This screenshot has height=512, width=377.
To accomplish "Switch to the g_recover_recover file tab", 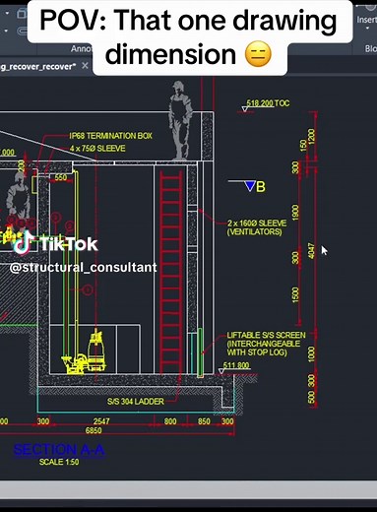I will click(37, 66).
